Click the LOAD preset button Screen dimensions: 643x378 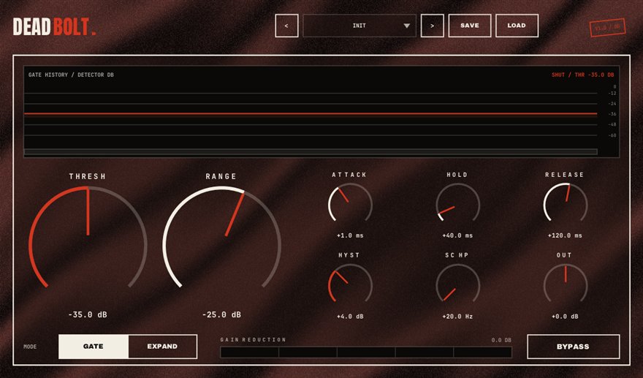coord(517,26)
